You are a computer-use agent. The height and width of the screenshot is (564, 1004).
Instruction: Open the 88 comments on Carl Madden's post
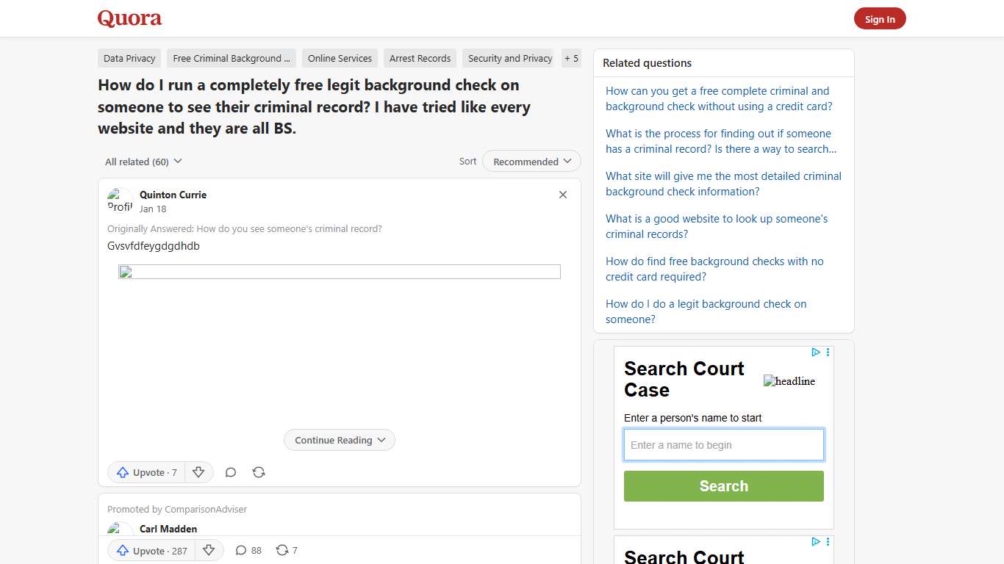coord(248,550)
